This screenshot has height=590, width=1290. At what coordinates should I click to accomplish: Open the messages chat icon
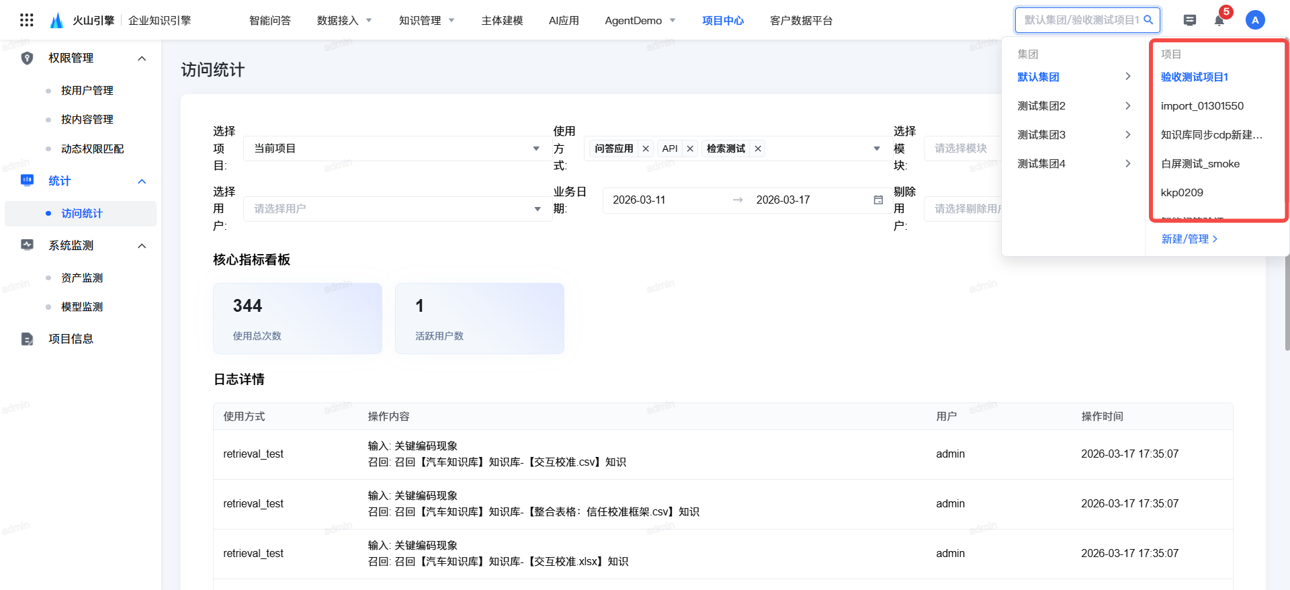tap(1189, 20)
